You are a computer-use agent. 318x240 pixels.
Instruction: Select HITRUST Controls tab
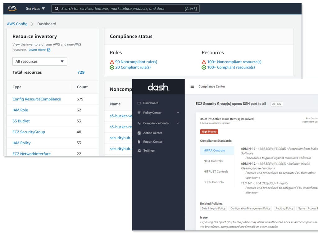[216, 171]
